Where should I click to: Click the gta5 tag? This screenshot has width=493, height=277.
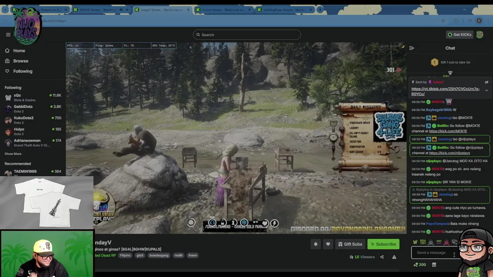point(140,255)
